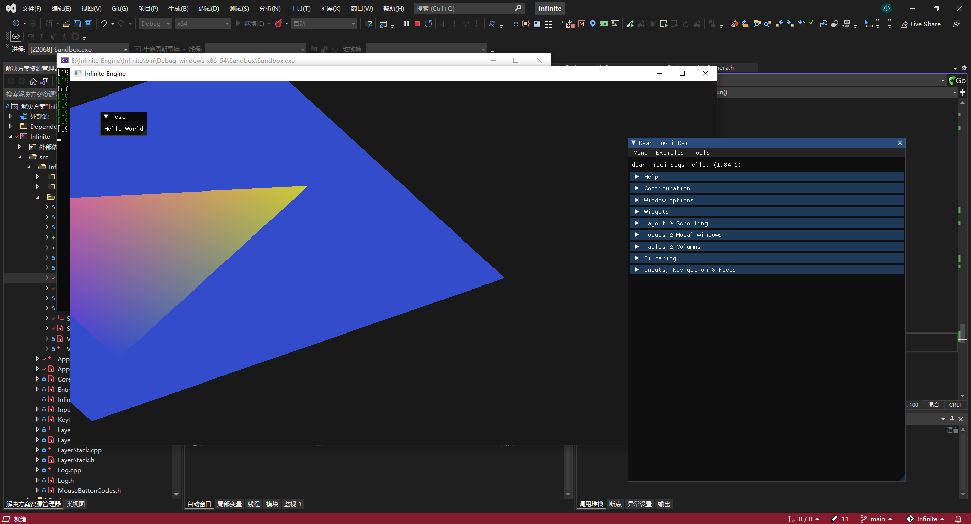Click the glasses icon on second toolbar row
The image size is (971, 524).
[16, 36]
